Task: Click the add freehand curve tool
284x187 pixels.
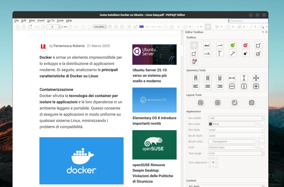Action: click(220, 45)
